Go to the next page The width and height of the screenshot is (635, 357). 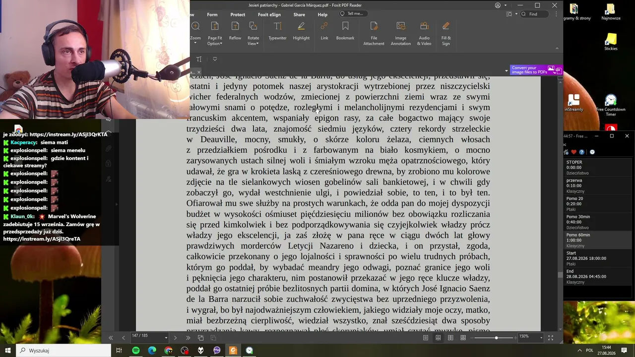click(x=175, y=338)
